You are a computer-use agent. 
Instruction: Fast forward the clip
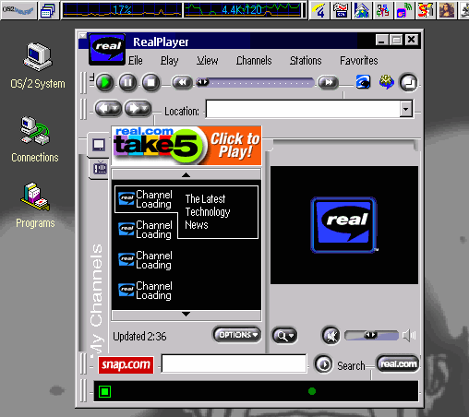(329, 82)
